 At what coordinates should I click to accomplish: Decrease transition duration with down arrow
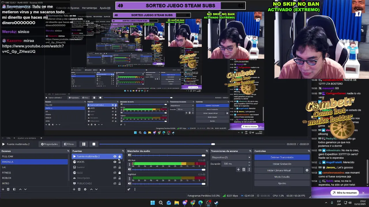coord(249,165)
